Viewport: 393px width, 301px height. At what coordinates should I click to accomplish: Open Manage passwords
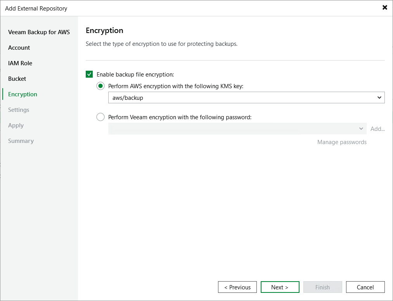342,142
